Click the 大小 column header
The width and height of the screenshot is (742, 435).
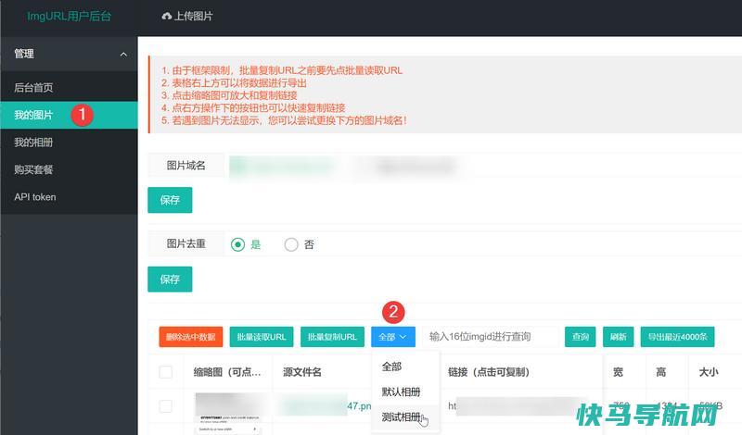point(709,372)
